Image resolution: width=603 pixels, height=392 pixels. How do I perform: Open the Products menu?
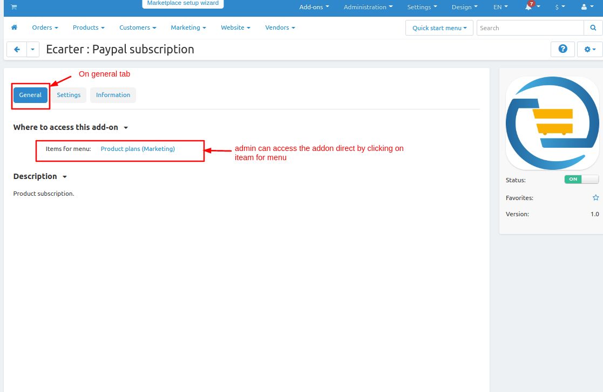[89, 27]
